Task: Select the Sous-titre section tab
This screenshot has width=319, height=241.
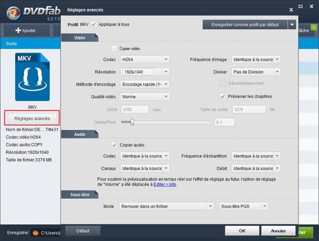Action: (80, 194)
